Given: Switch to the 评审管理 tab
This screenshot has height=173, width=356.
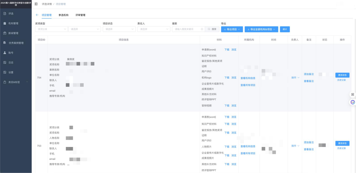Looking at the screenshot, I should tap(80, 15).
